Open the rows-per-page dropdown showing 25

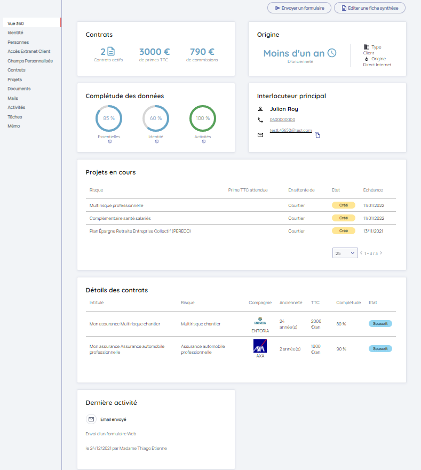(345, 253)
